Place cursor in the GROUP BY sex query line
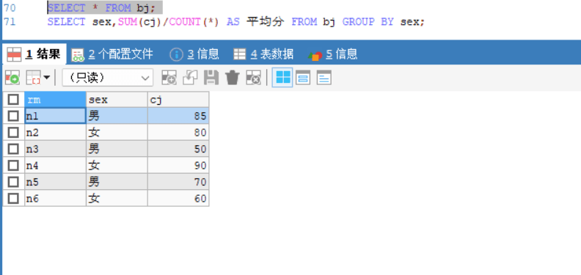581x275 pixels. point(235,22)
